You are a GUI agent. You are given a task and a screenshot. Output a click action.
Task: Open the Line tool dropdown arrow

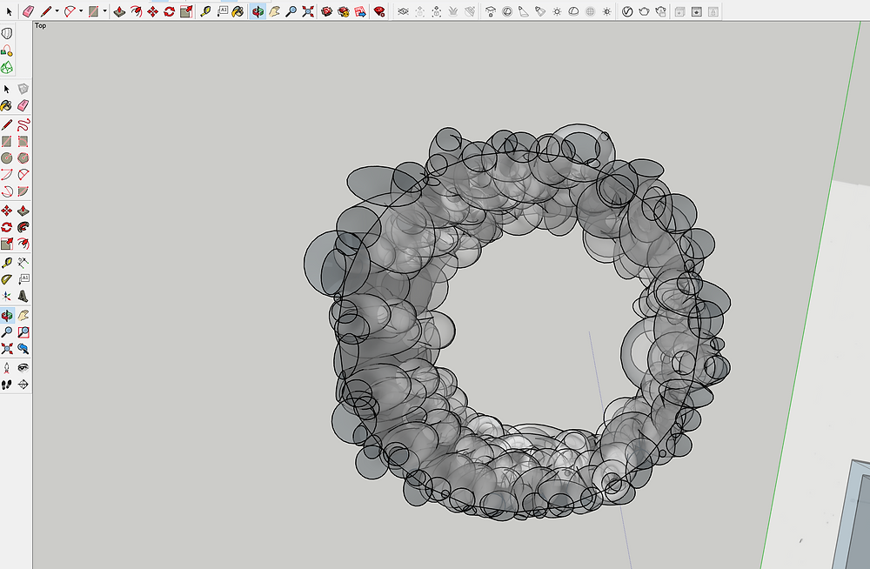57,11
